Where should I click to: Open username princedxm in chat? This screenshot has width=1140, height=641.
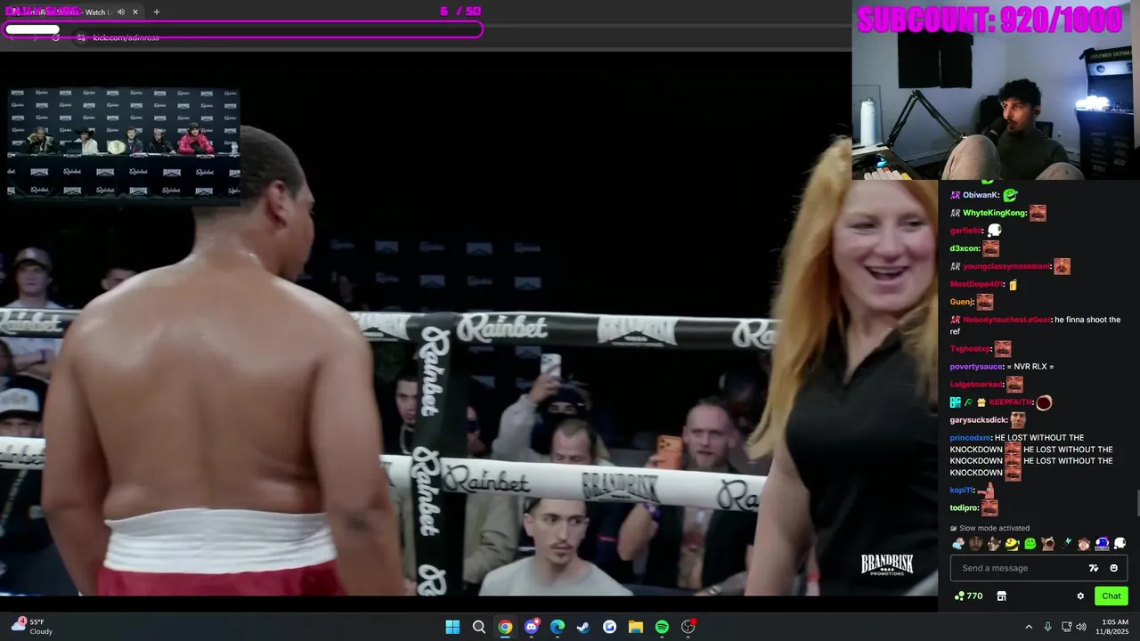(x=970, y=438)
